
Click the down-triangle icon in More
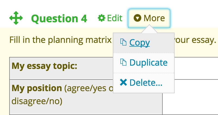click(137, 18)
